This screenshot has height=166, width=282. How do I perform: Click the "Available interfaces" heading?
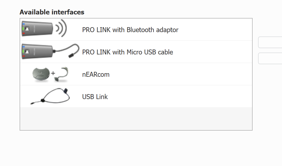point(52,12)
